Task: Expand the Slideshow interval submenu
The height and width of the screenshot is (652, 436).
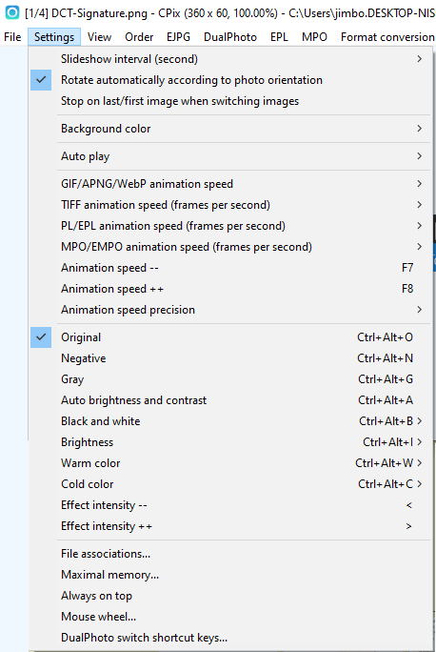Action: [230, 59]
